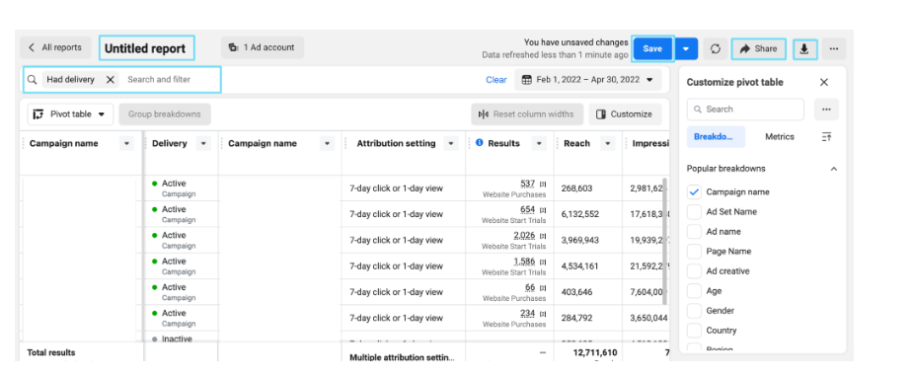Uncheck the Campaign name breakdown
The height and width of the screenshot is (377, 913).
(x=694, y=192)
